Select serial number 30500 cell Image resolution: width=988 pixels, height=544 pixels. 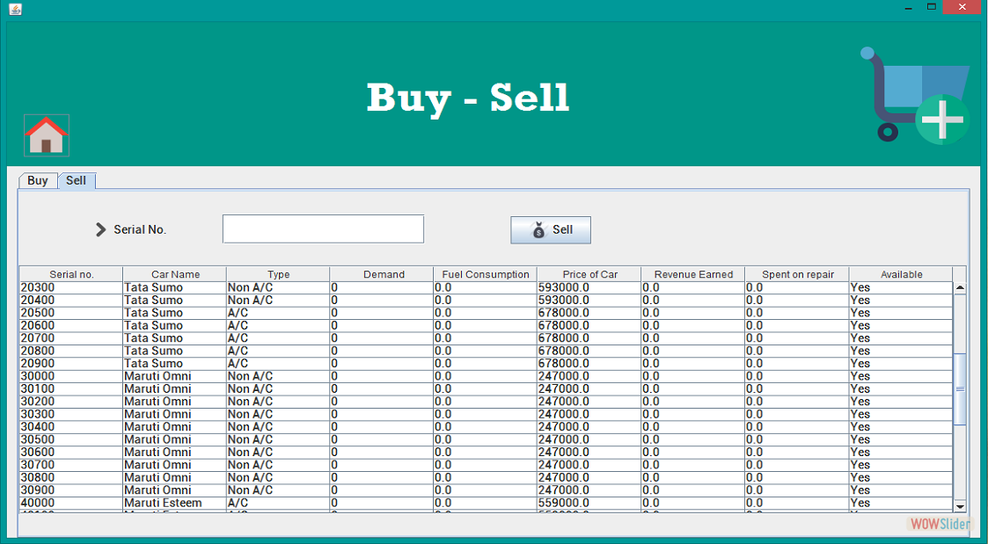coord(71,439)
